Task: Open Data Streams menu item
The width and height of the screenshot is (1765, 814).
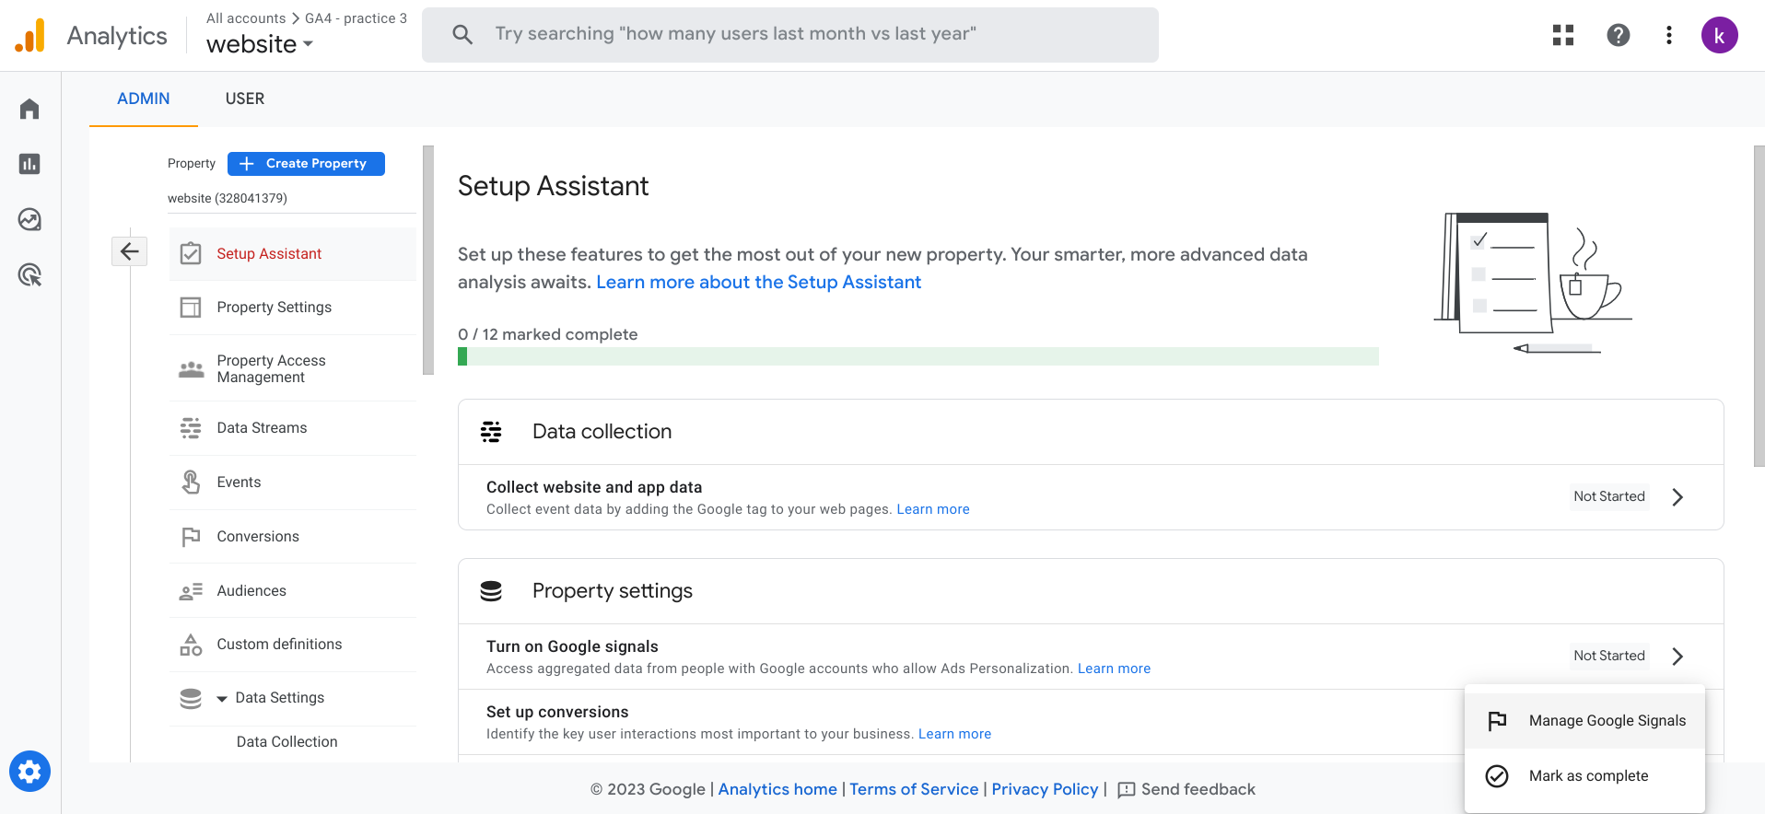Action: 292,428
